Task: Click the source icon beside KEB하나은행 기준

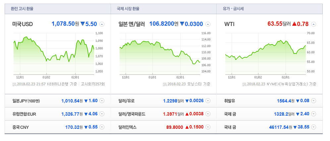Action: pos(14,84)
